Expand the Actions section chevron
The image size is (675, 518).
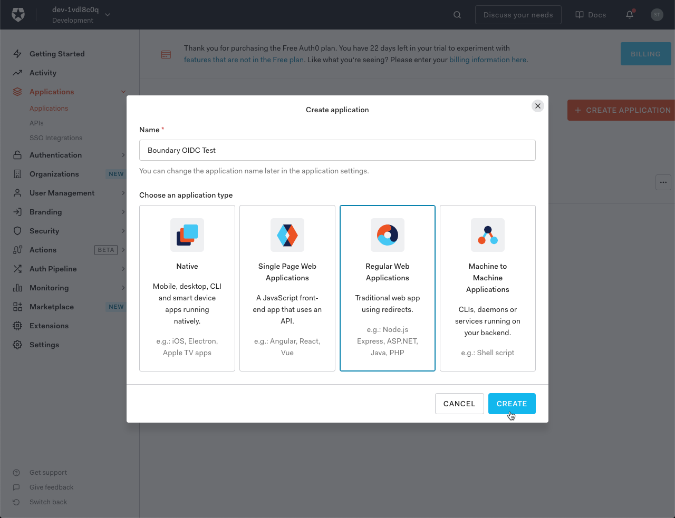(123, 250)
